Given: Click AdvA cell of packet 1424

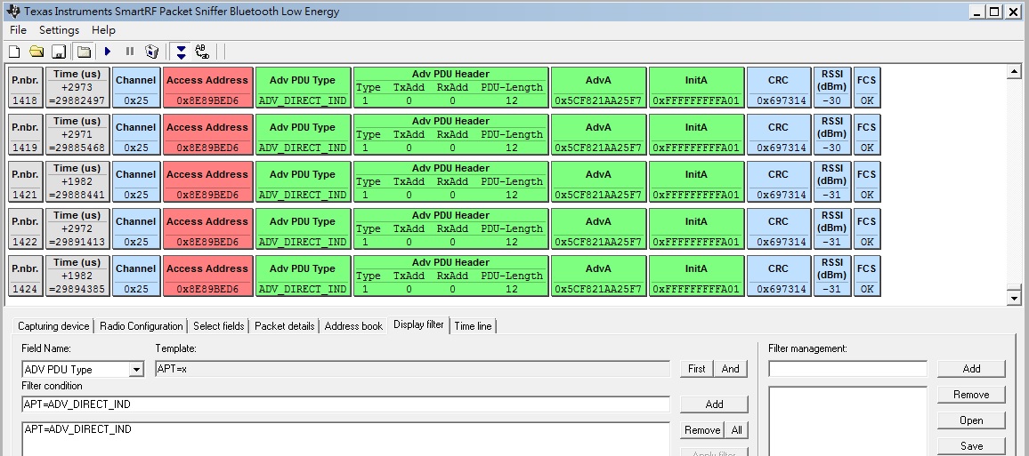Looking at the screenshot, I should pyautogui.click(x=598, y=276).
